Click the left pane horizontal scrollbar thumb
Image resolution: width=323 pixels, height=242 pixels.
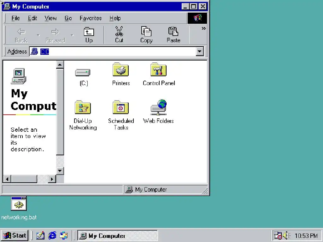[x=24, y=179]
